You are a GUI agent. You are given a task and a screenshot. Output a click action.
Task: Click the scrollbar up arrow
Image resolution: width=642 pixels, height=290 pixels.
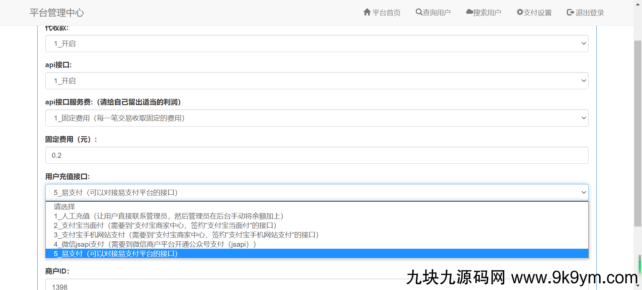pos(637,4)
